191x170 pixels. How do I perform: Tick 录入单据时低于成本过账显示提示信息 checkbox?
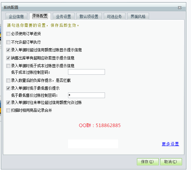click(x=8, y=66)
